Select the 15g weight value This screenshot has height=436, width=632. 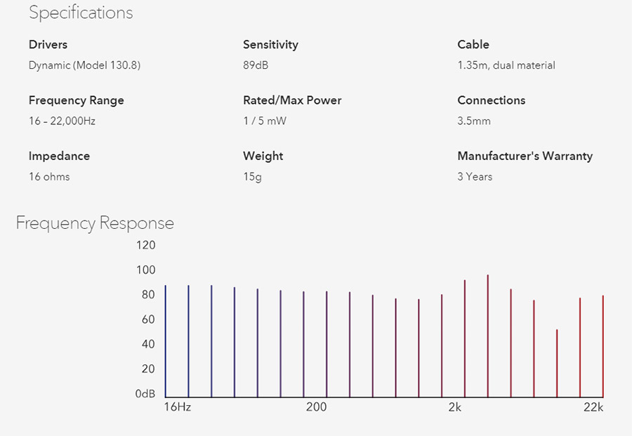252,177
